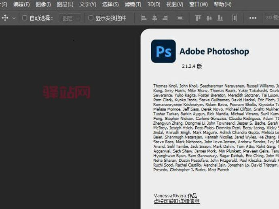Image resolution: width=279 pixels, height=209 pixels.
Task: Select the Move tool icon
Action: point(5,18)
